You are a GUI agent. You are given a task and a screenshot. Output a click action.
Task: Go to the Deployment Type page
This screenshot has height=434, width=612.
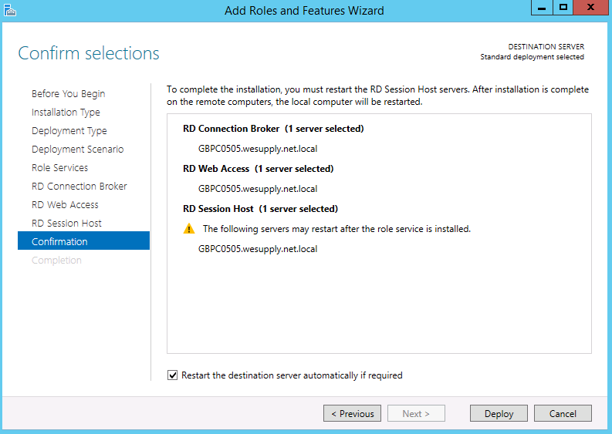(x=69, y=130)
